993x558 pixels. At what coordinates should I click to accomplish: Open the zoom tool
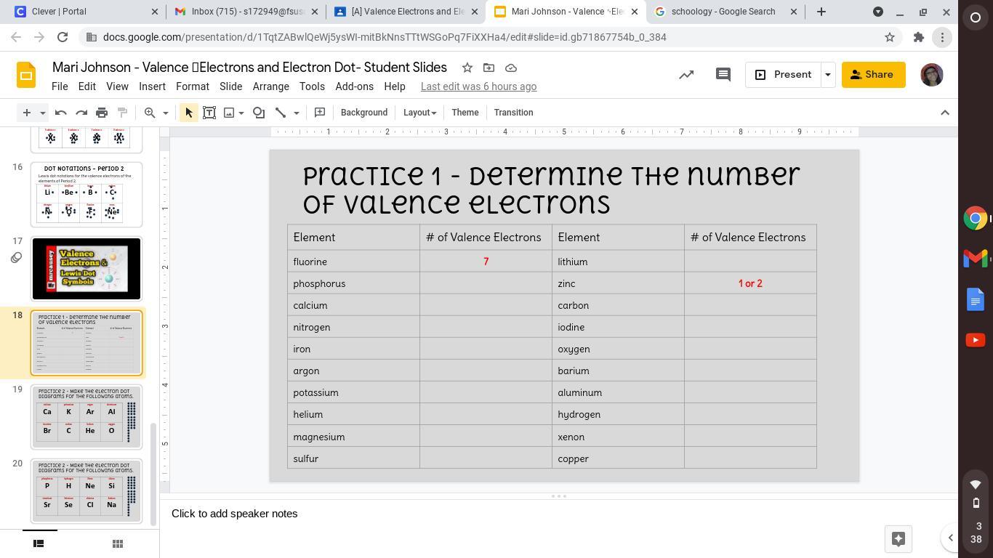pos(150,113)
